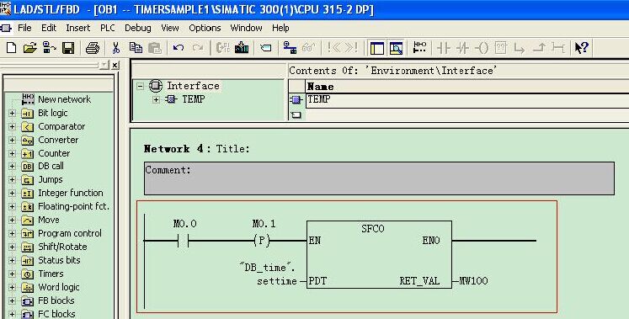629x319 pixels.
Task: Insert a normally open contact
Action: [x=443, y=49]
